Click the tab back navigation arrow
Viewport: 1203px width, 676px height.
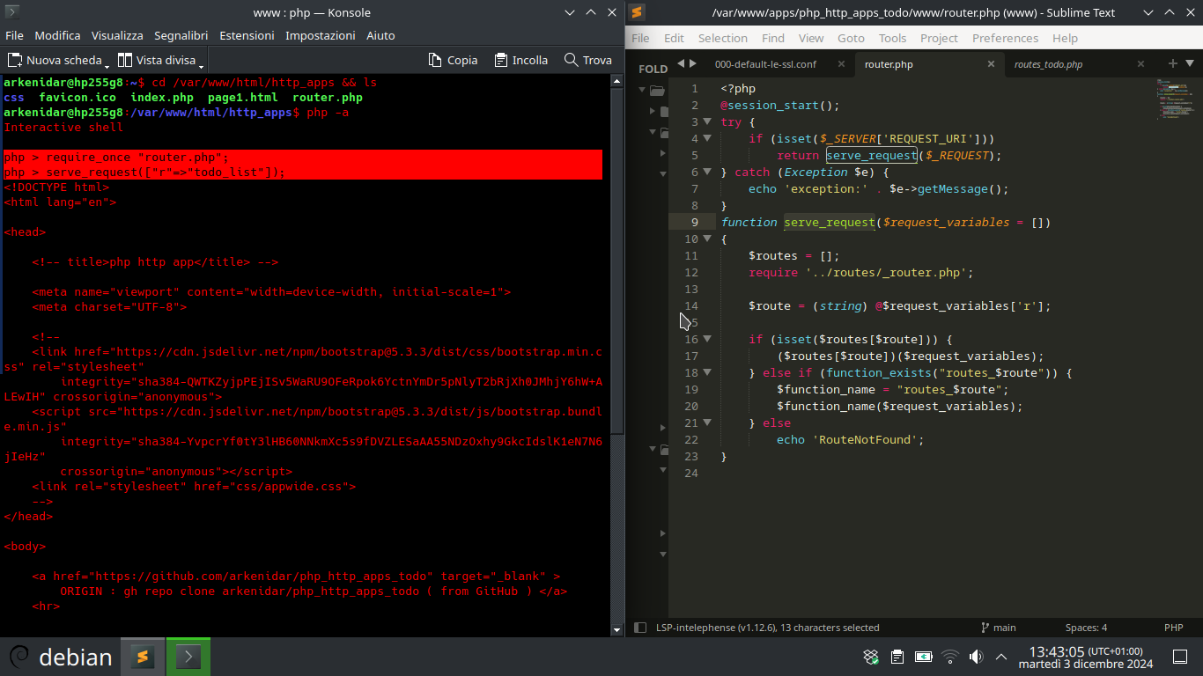tap(680, 63)
